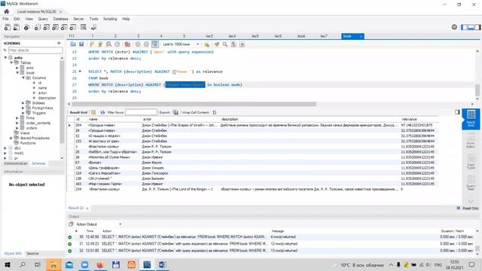
Task: Expand the Foreign Keys node
Action: click(23, 108)
